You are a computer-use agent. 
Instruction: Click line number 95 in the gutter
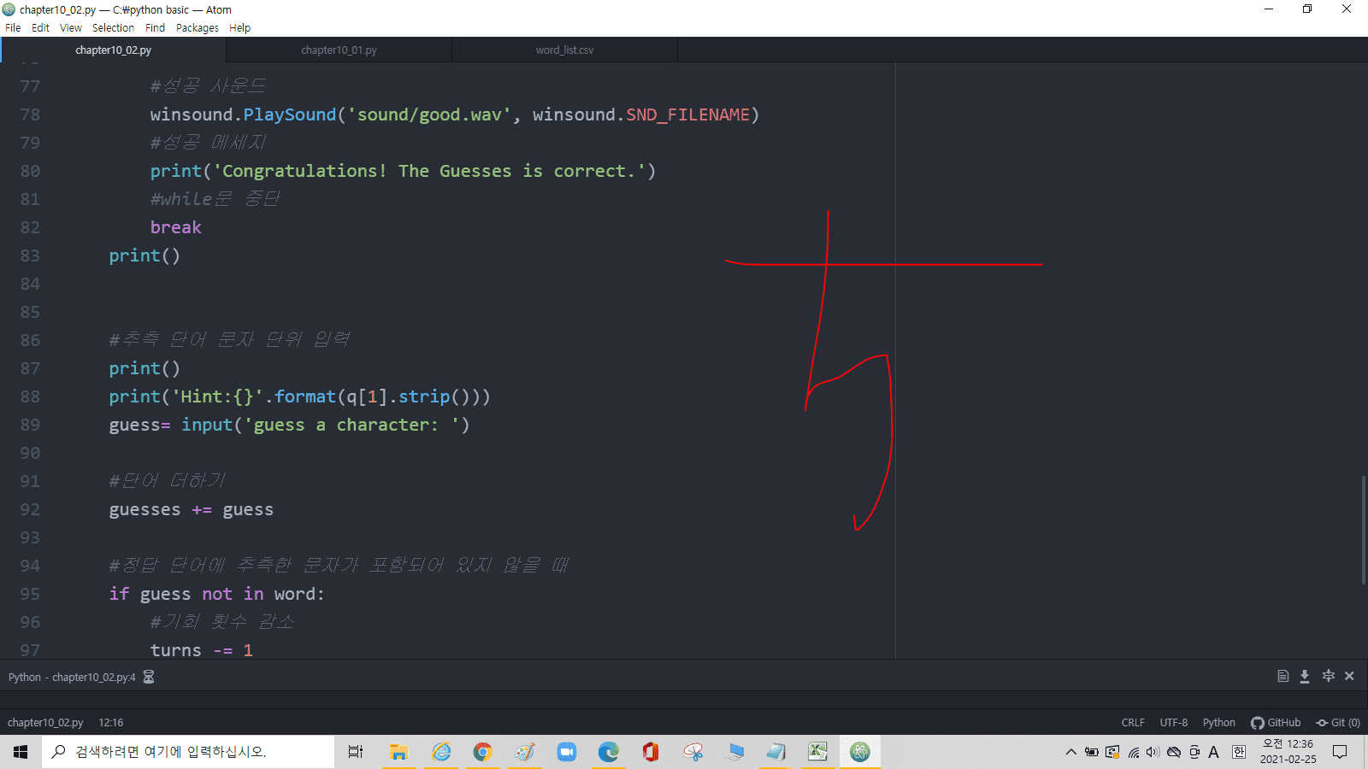[x=30, y=594]
